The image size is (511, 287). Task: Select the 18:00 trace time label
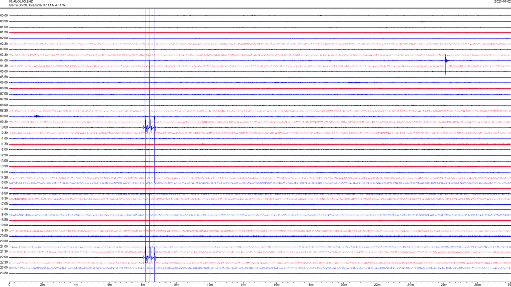pos(4,214)
